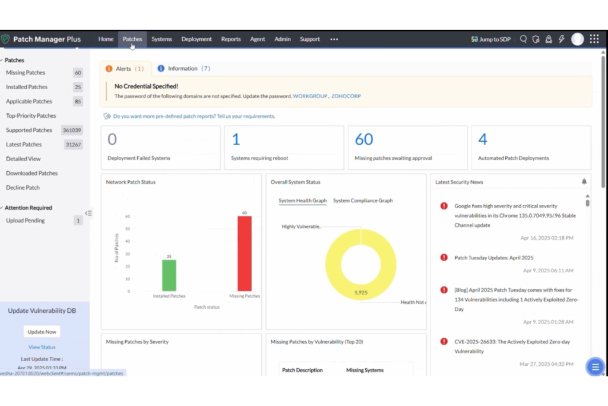608x406 pixels.
Task: Click the Latest Security News scrollbar
Action: (x=587, y=202)
